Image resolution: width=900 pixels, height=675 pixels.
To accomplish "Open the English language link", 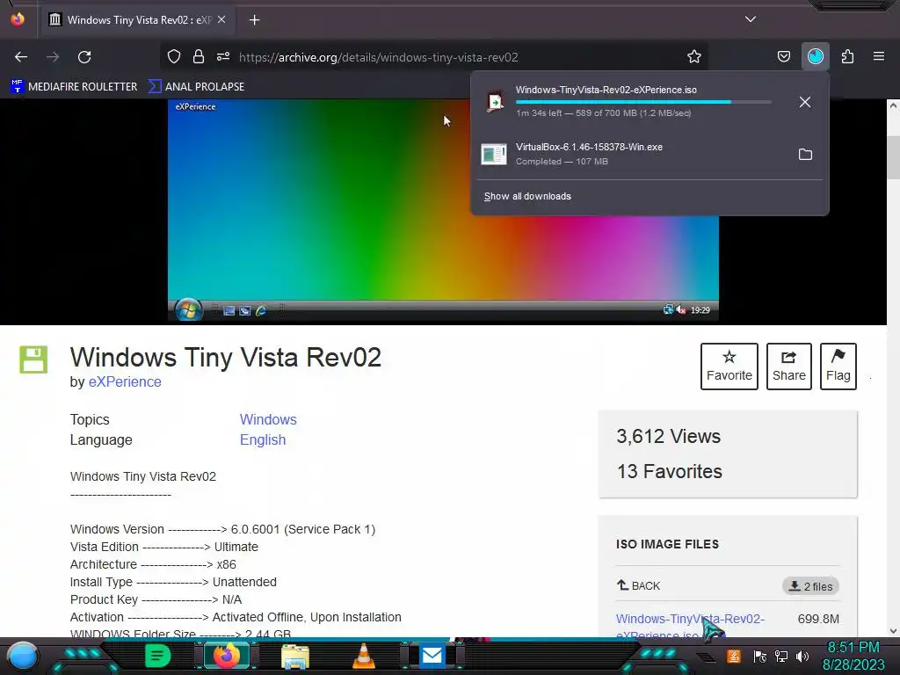I will coord(262,439).
